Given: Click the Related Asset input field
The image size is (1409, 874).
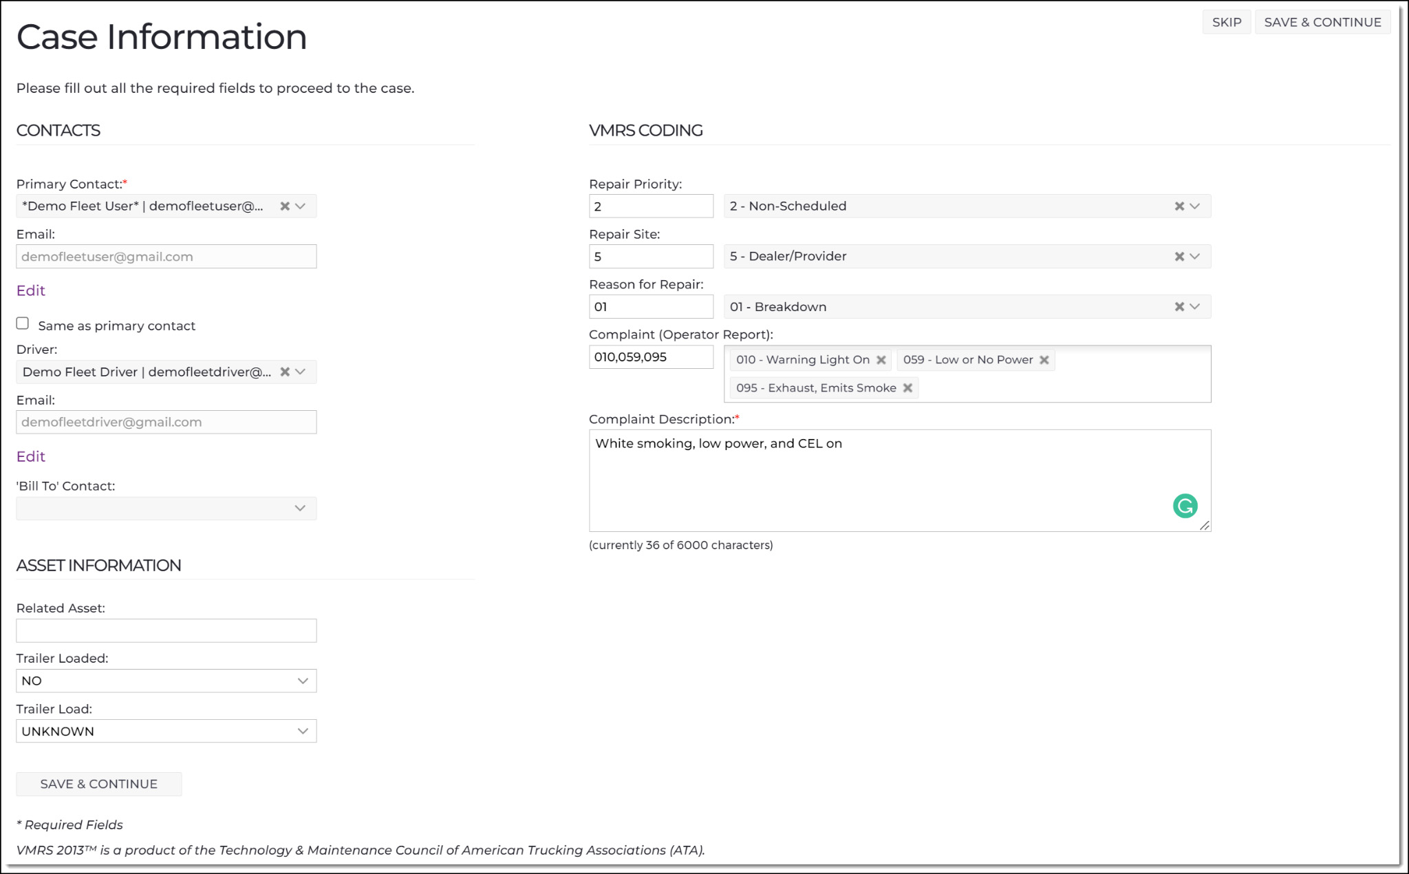Looking at the screenshot, I should coord(166,631).
